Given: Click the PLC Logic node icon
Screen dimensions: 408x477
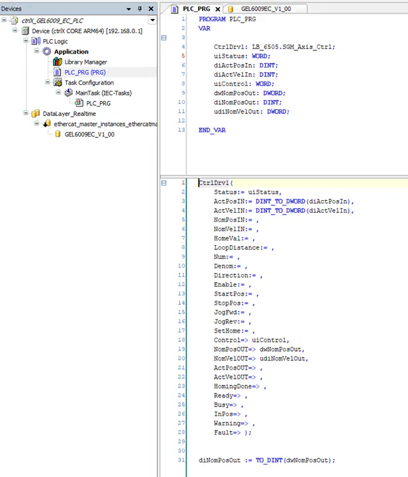Looking at the screenshot, I should tap(36, 42).
